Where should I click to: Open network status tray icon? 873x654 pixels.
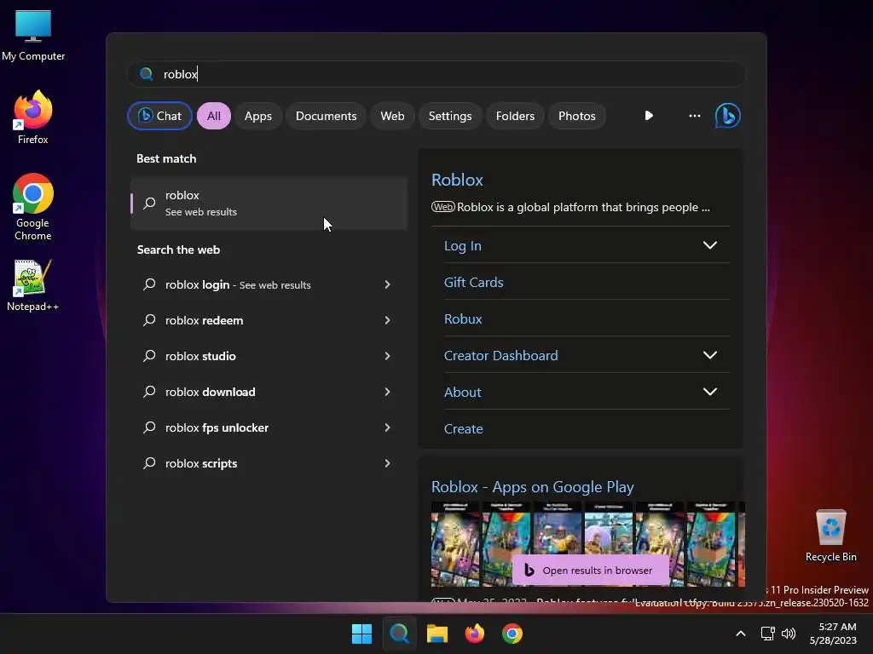[768, 634]
